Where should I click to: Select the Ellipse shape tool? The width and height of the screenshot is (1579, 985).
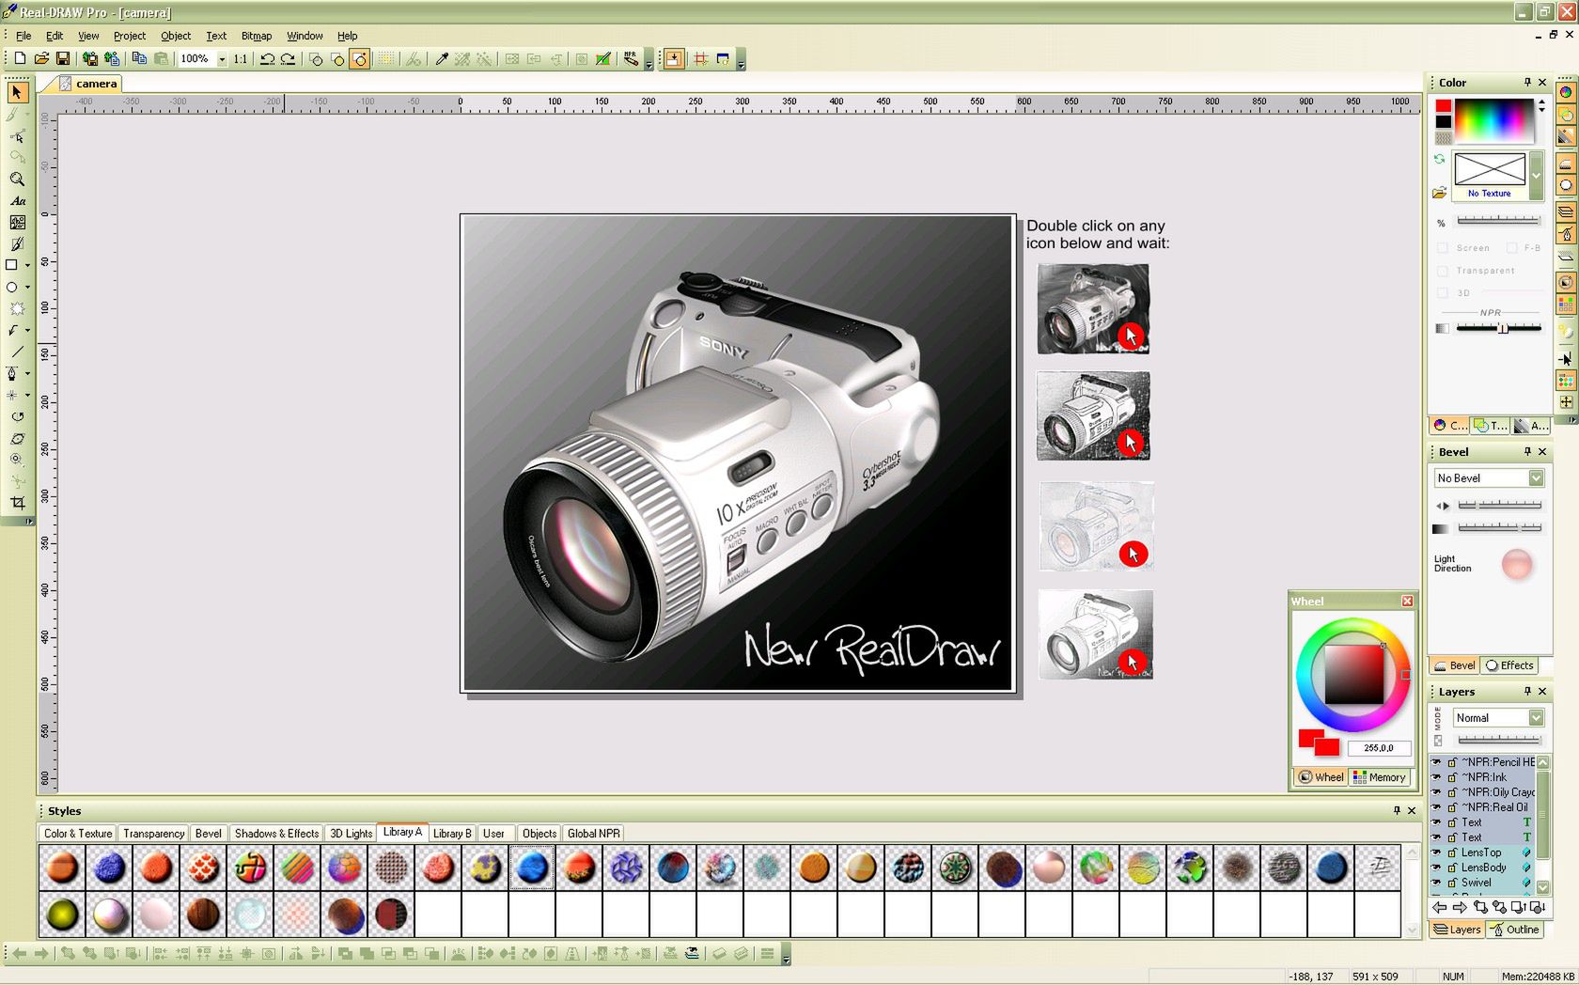13,287
